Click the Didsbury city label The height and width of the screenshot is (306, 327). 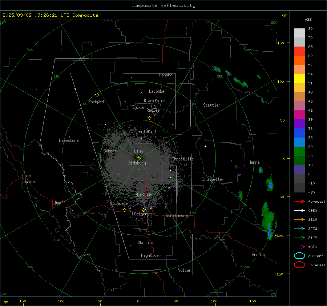pyautogui.click(x=137, y=163)
